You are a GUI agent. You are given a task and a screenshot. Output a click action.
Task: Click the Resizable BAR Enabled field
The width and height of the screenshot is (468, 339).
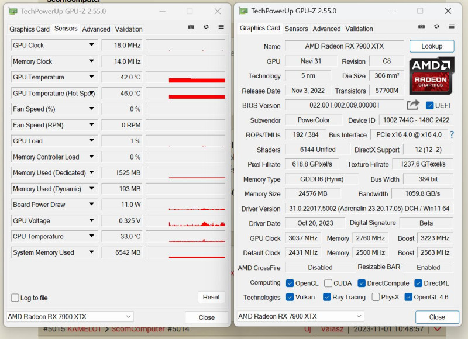pyautogui.click(x=428, y=268)
